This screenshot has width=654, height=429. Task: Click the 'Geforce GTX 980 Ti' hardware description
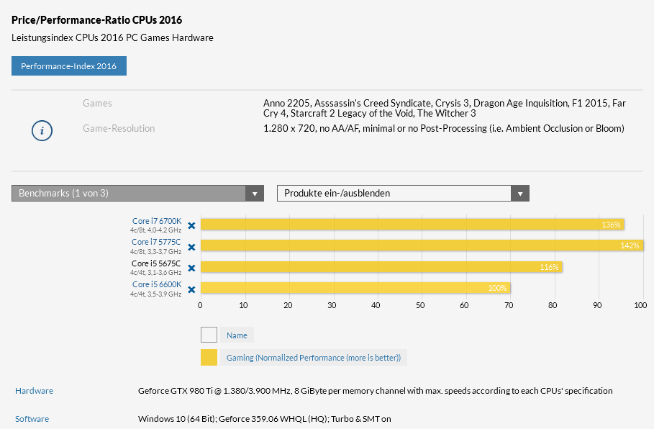pos(376,391)
